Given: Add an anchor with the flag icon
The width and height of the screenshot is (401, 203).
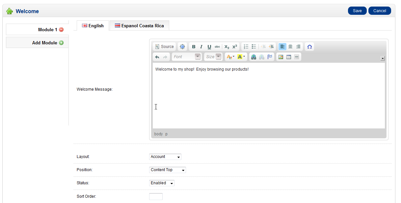Looking at the screenshot, I should point(270,57).
